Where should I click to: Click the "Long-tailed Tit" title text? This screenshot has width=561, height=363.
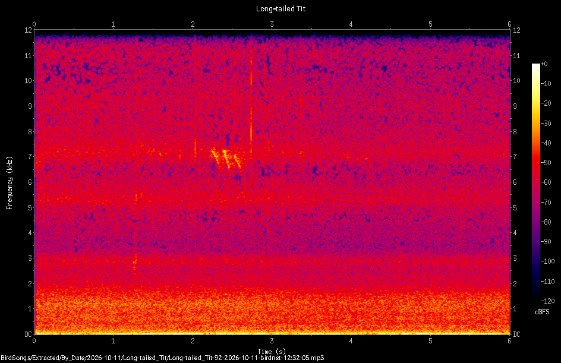280,9
